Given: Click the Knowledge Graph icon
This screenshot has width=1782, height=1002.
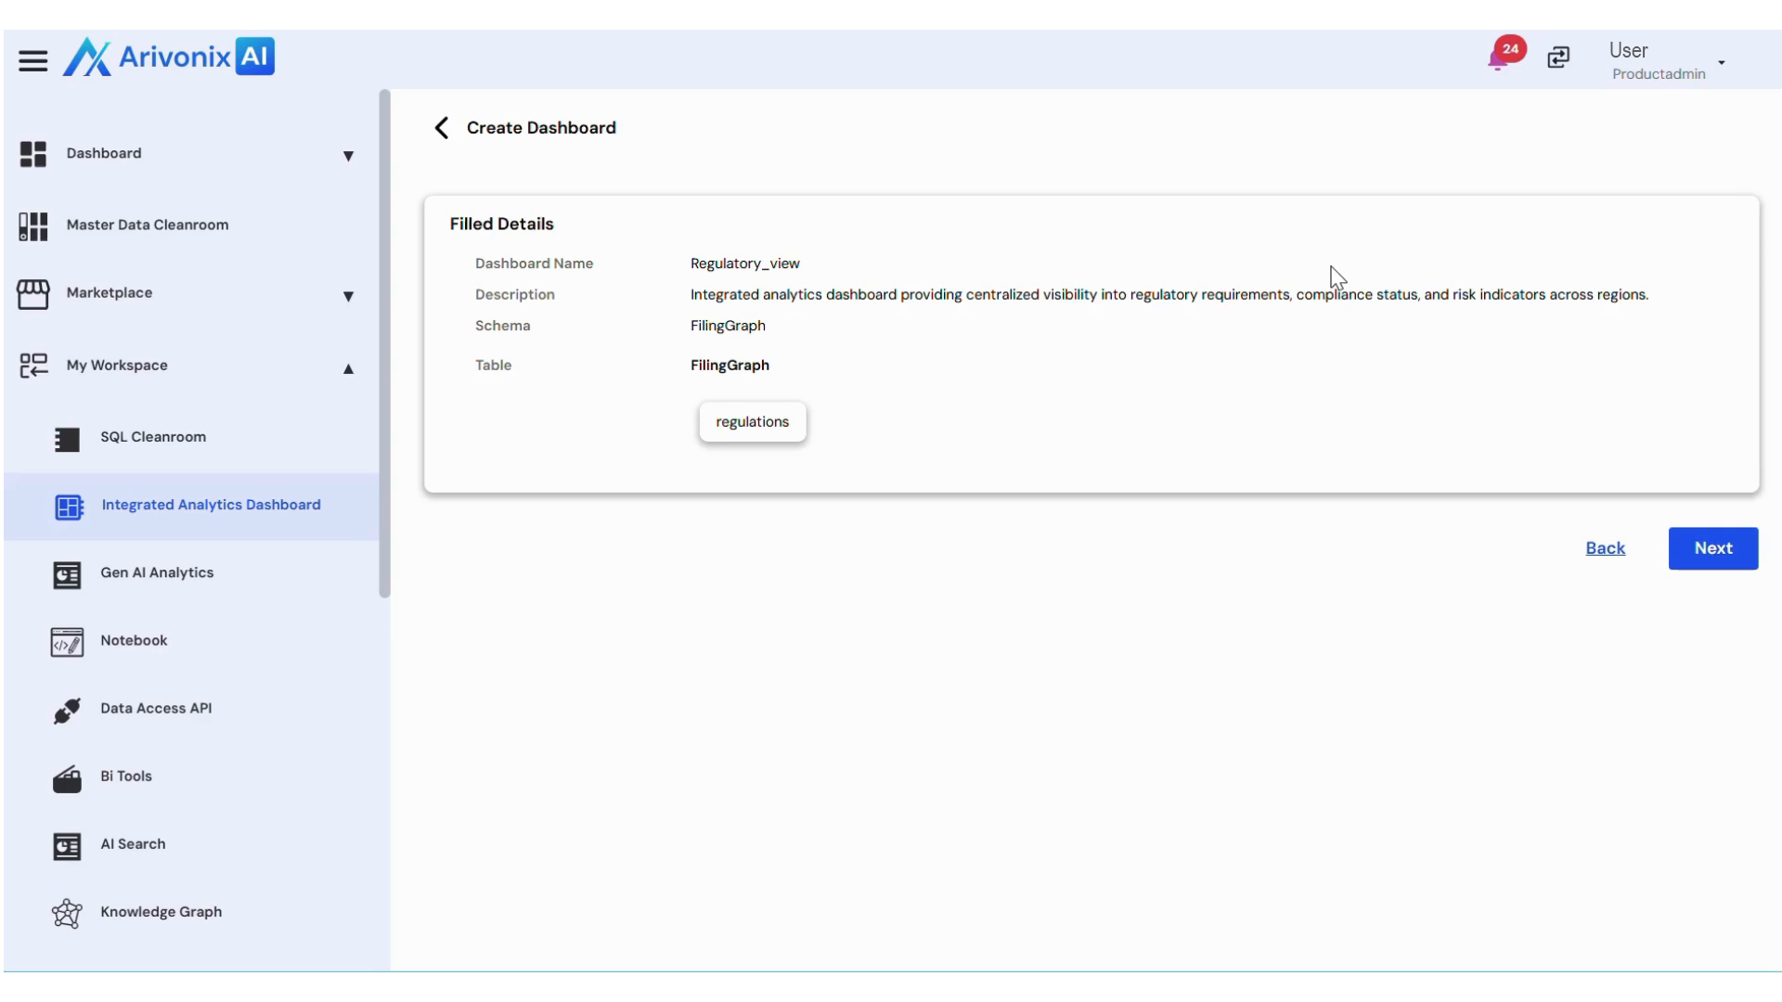Looking at the screenshot, I should click(x=67, y=913).
